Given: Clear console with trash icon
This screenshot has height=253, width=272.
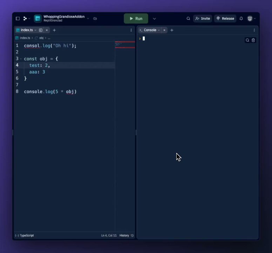Looking at the screenshot, I should [253, 40].
